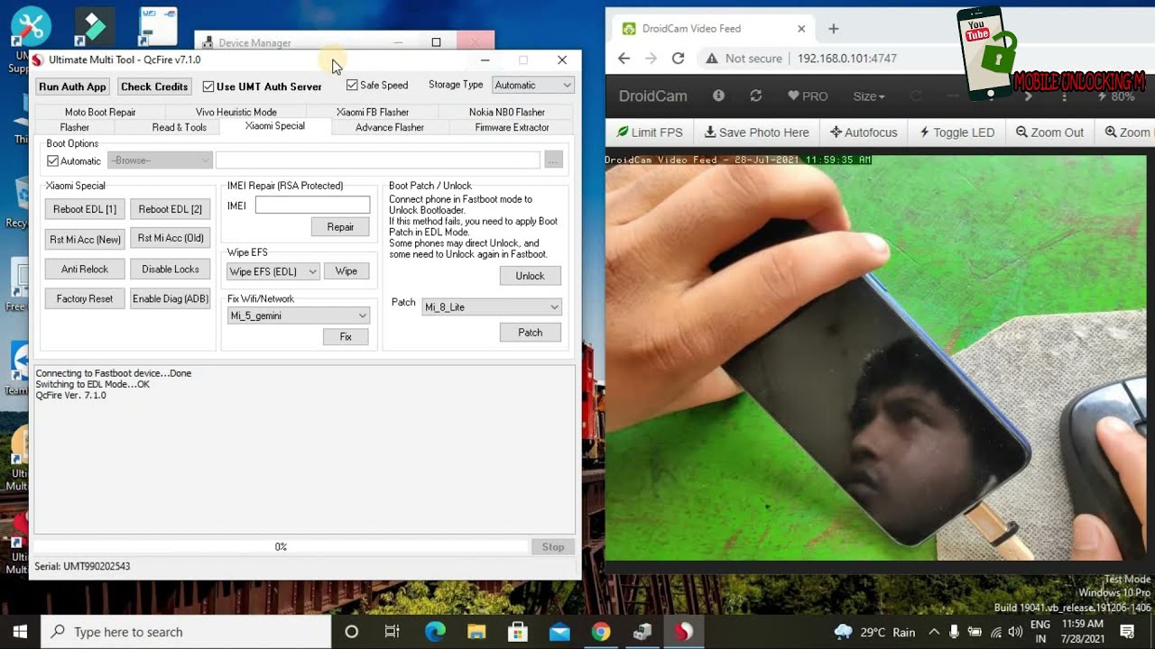Launch Microsoft Edge from taskbar
The image size is (1155, 649).
434,632
